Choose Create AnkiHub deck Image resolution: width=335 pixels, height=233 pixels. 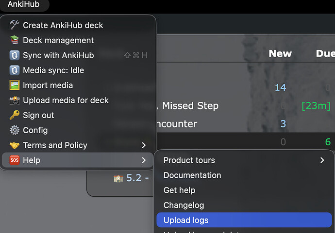(77, 25)
